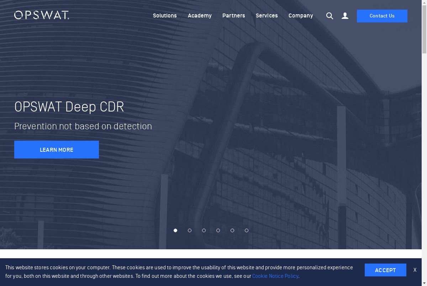The image size is (427, 286).
Task: Open the Company menu
Action: click(x=301, y=16)
